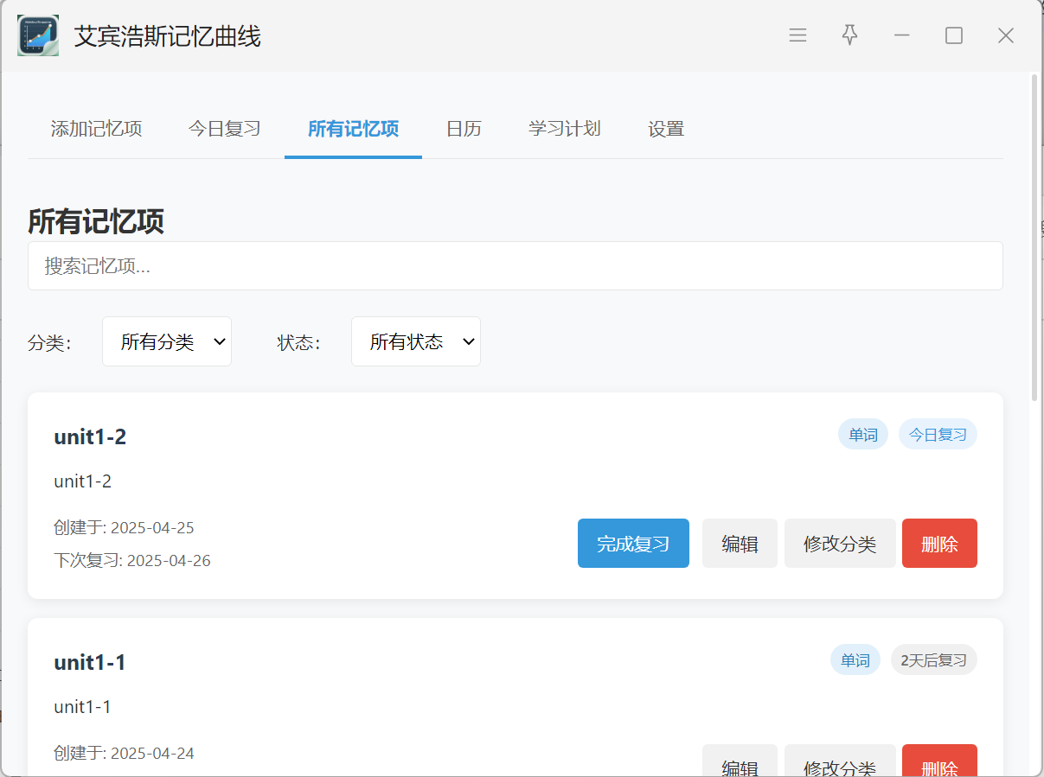Click 修改分类 on the unit1-2 card

click(x=840, y=544)
